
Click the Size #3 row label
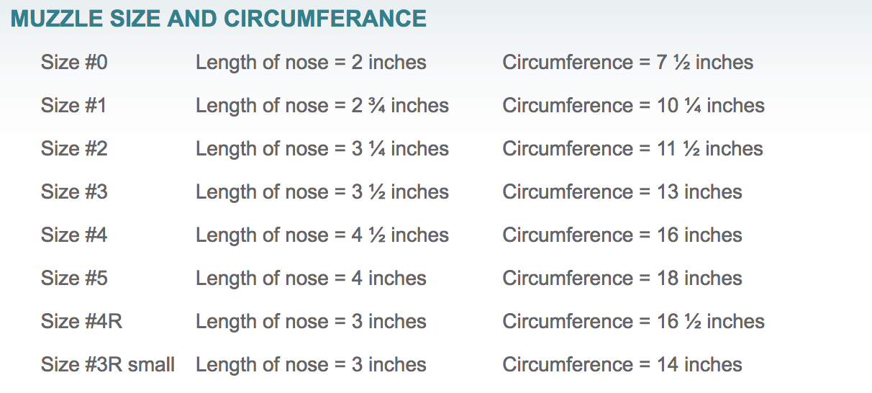[x=74, y=192]
